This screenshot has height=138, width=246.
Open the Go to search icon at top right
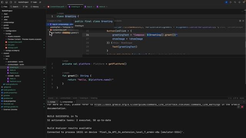coord(235,2)
